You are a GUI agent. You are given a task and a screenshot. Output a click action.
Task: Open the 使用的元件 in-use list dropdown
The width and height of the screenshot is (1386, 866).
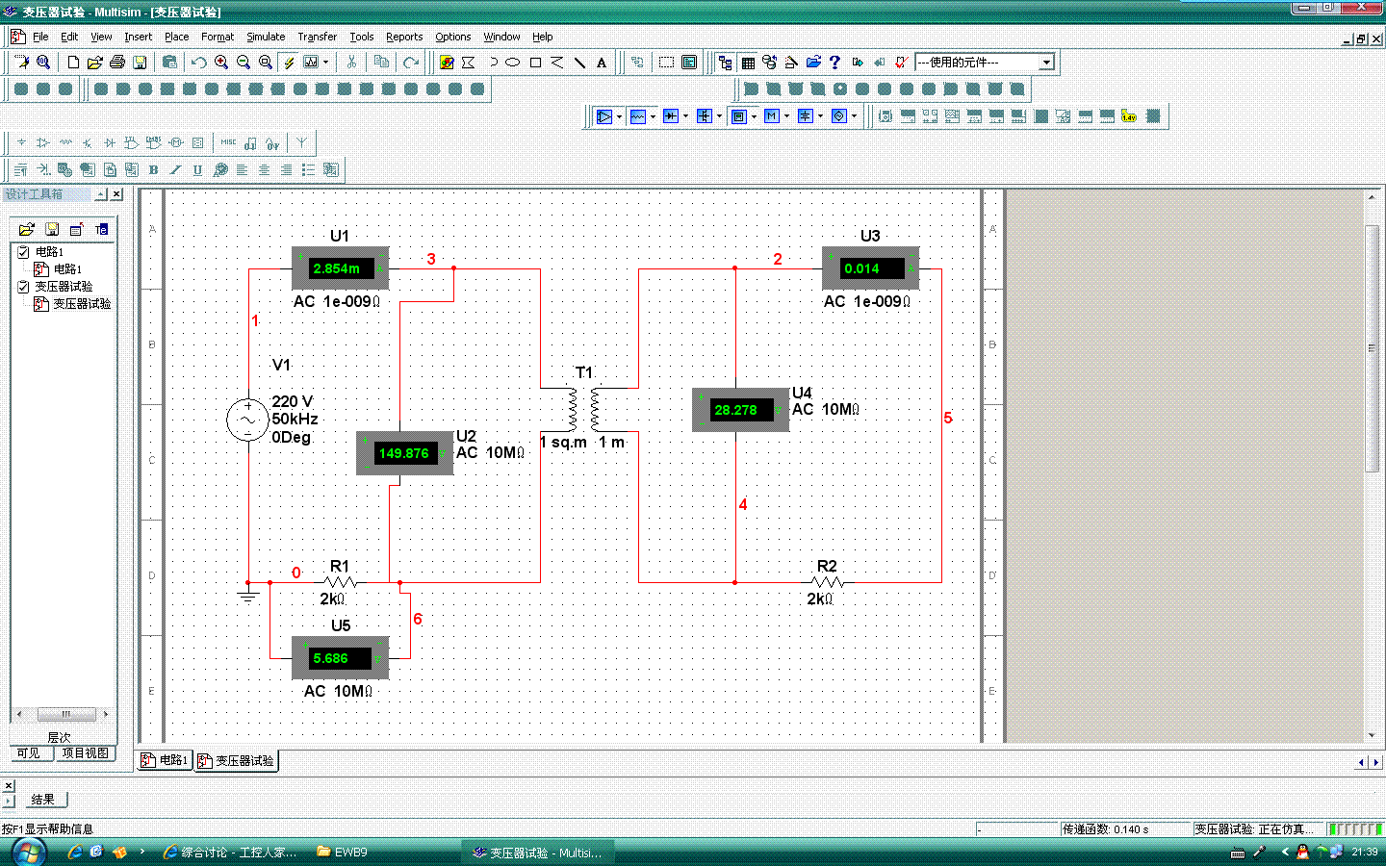coord(1046,63)
